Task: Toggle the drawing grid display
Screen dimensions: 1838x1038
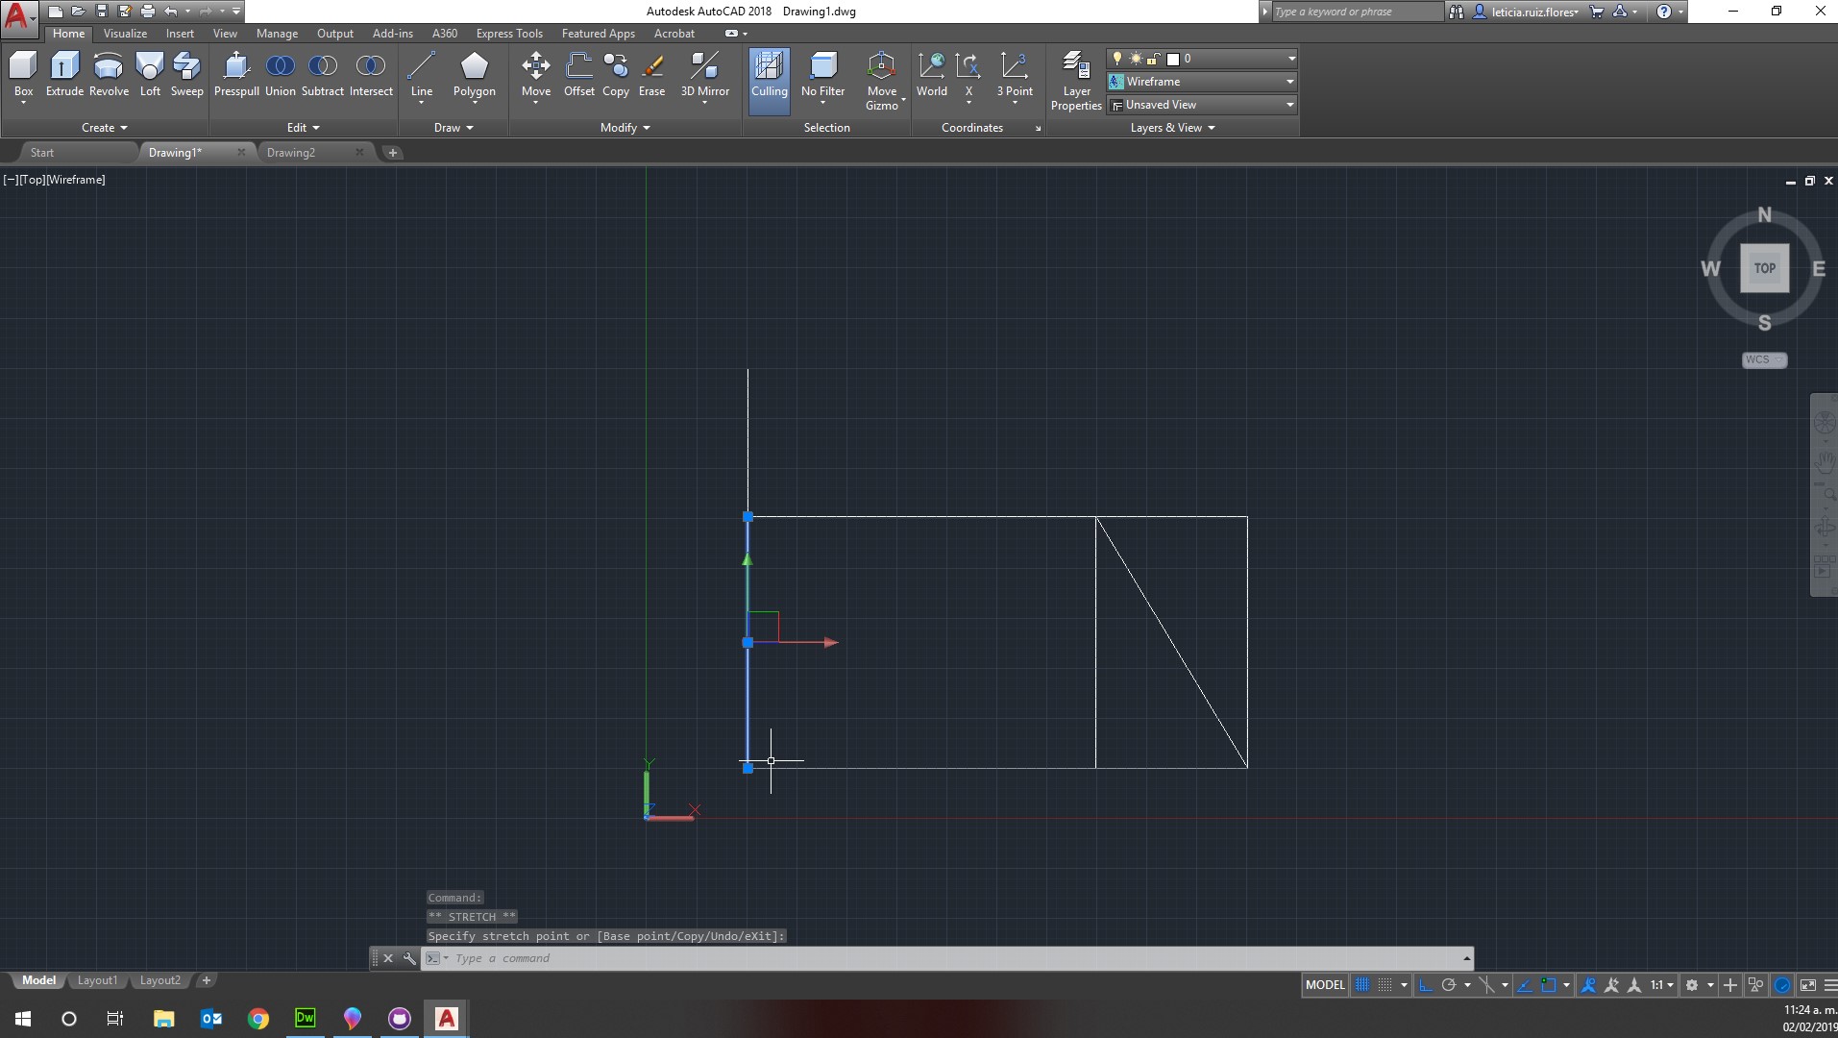Action: (x=1361, y=985)
